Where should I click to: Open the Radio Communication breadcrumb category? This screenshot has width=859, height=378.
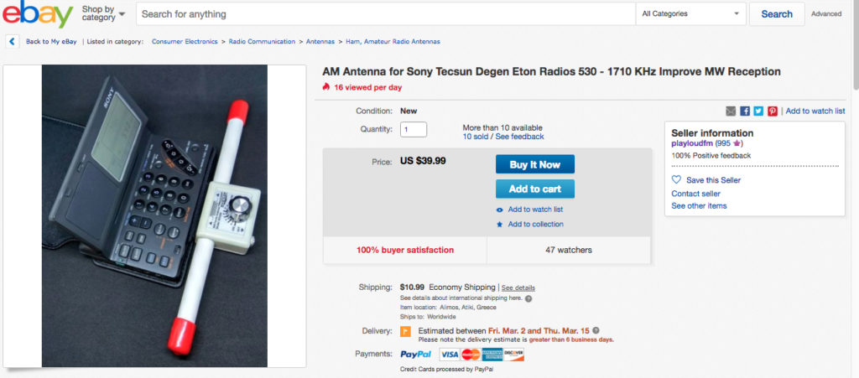pos(262,42)
